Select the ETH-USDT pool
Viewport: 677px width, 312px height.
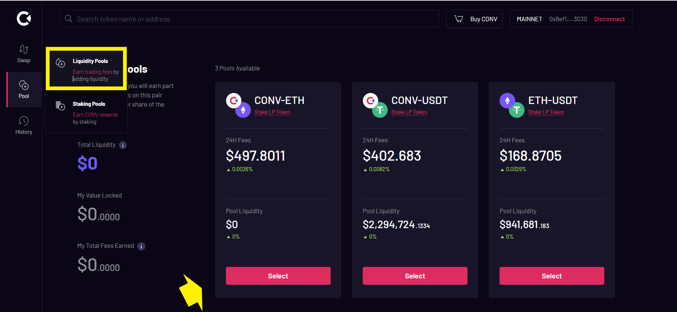coord(552,276)
